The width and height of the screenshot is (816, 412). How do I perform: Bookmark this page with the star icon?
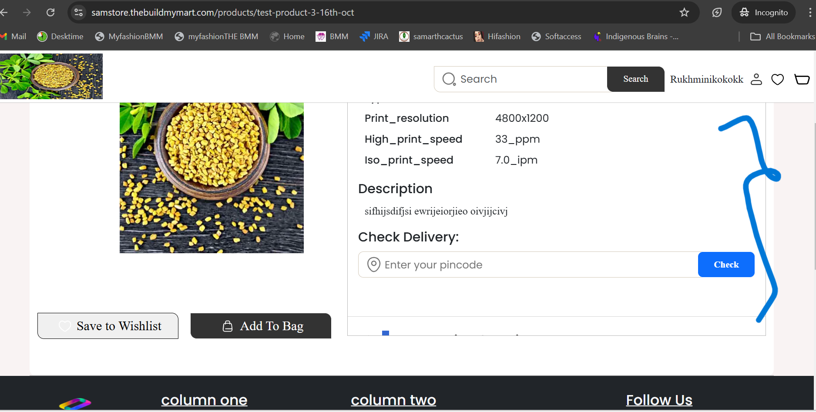684,12
